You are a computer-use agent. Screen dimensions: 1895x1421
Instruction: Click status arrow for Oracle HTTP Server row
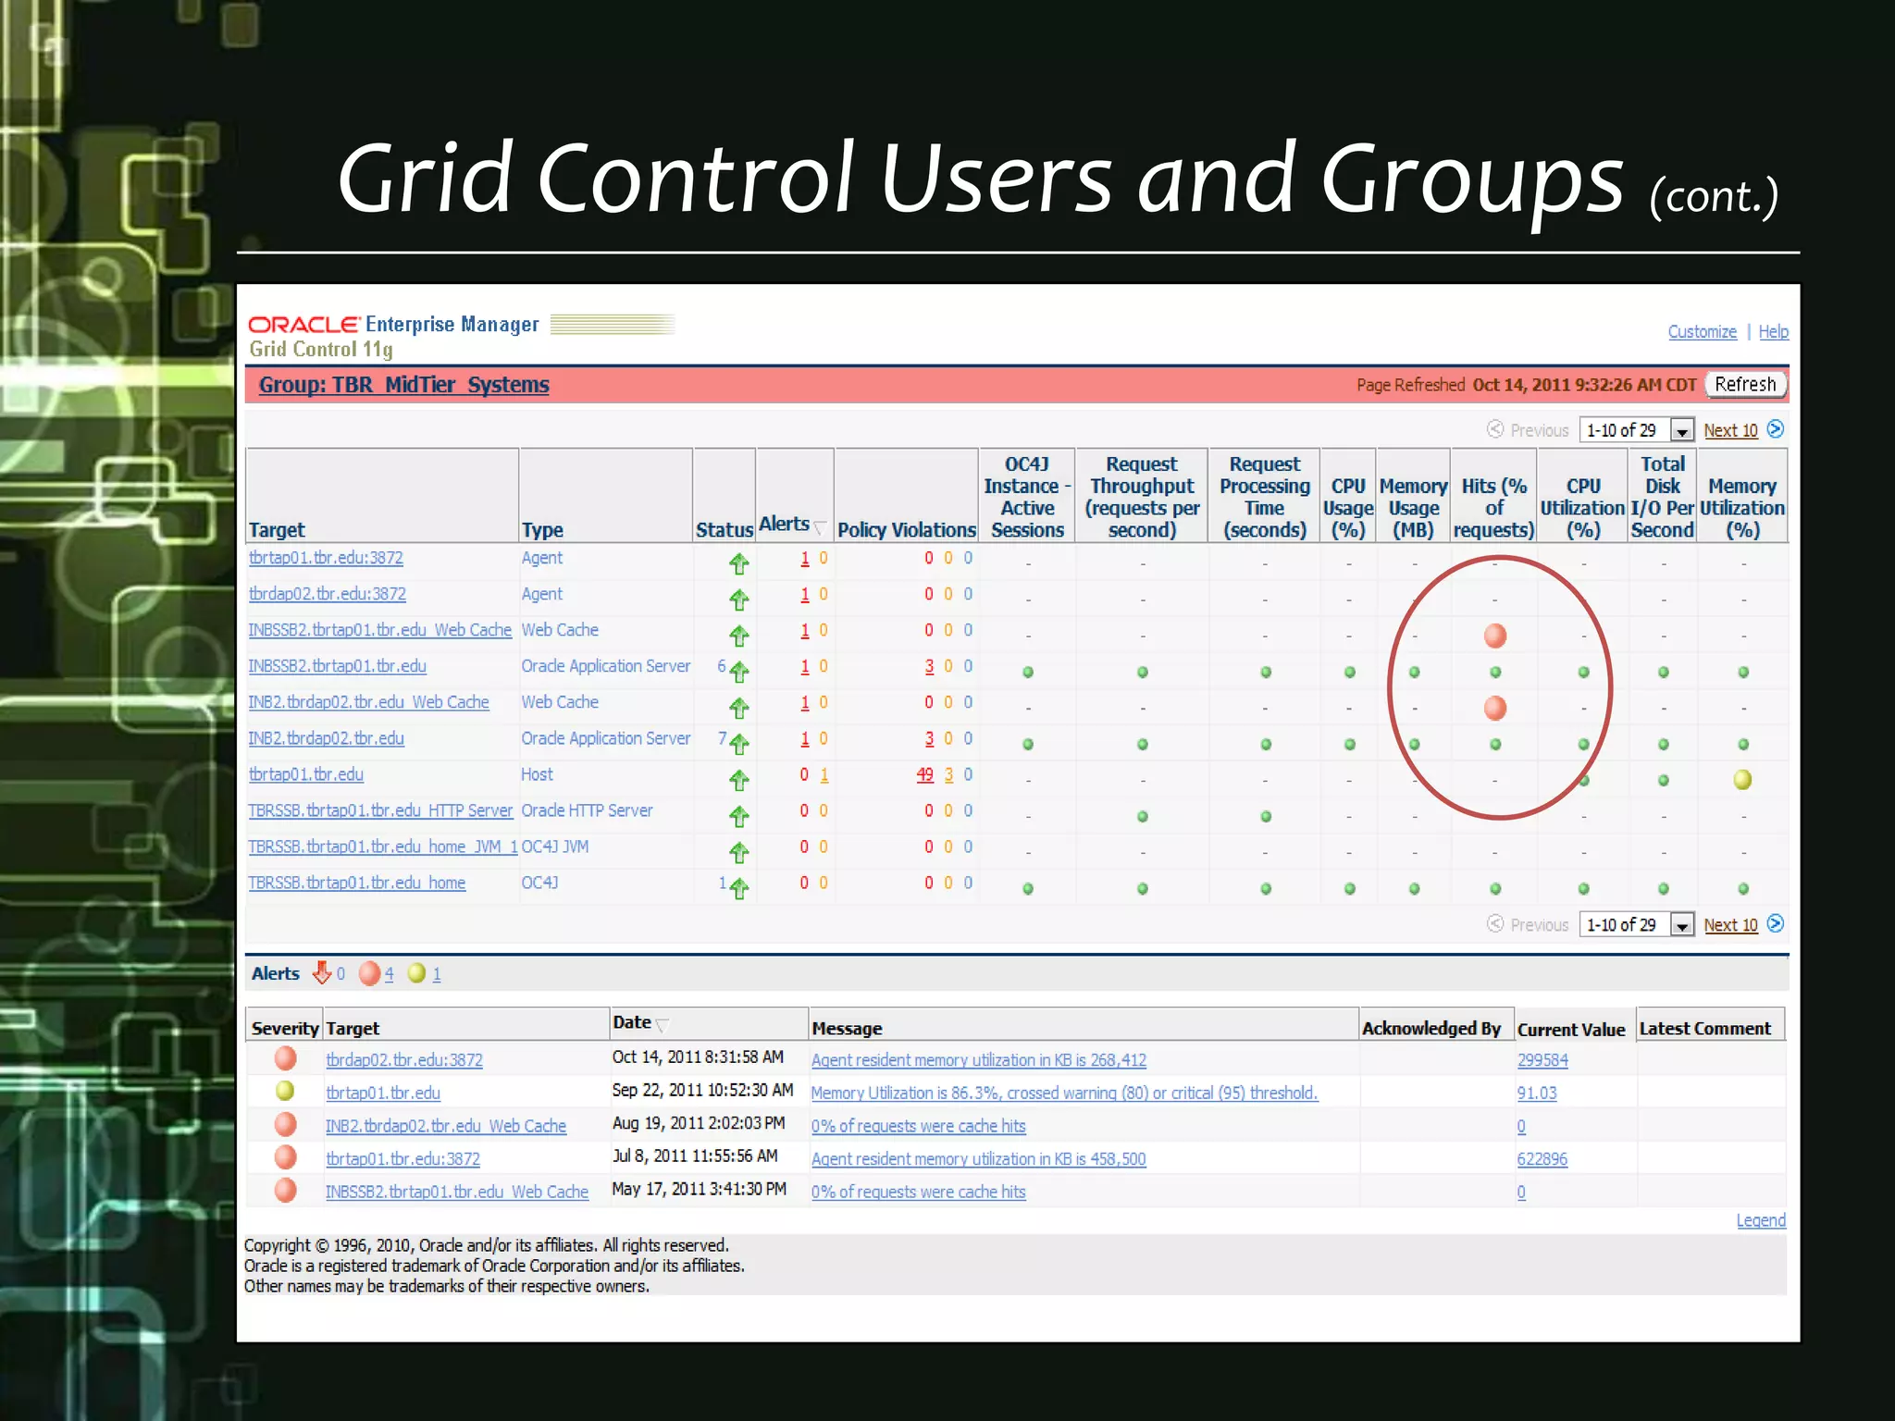tap(738, 816)
